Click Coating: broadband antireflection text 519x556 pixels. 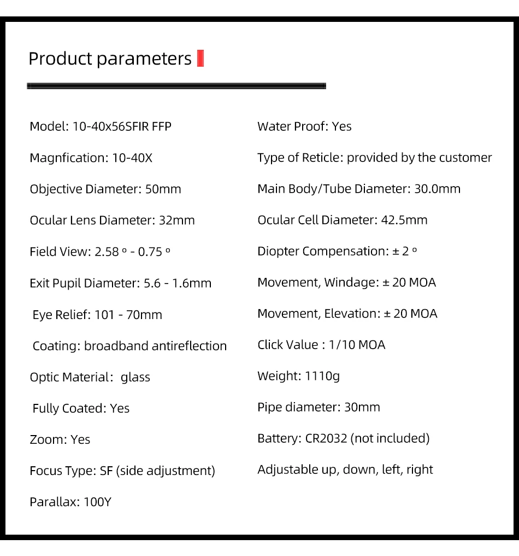(129, 346)
